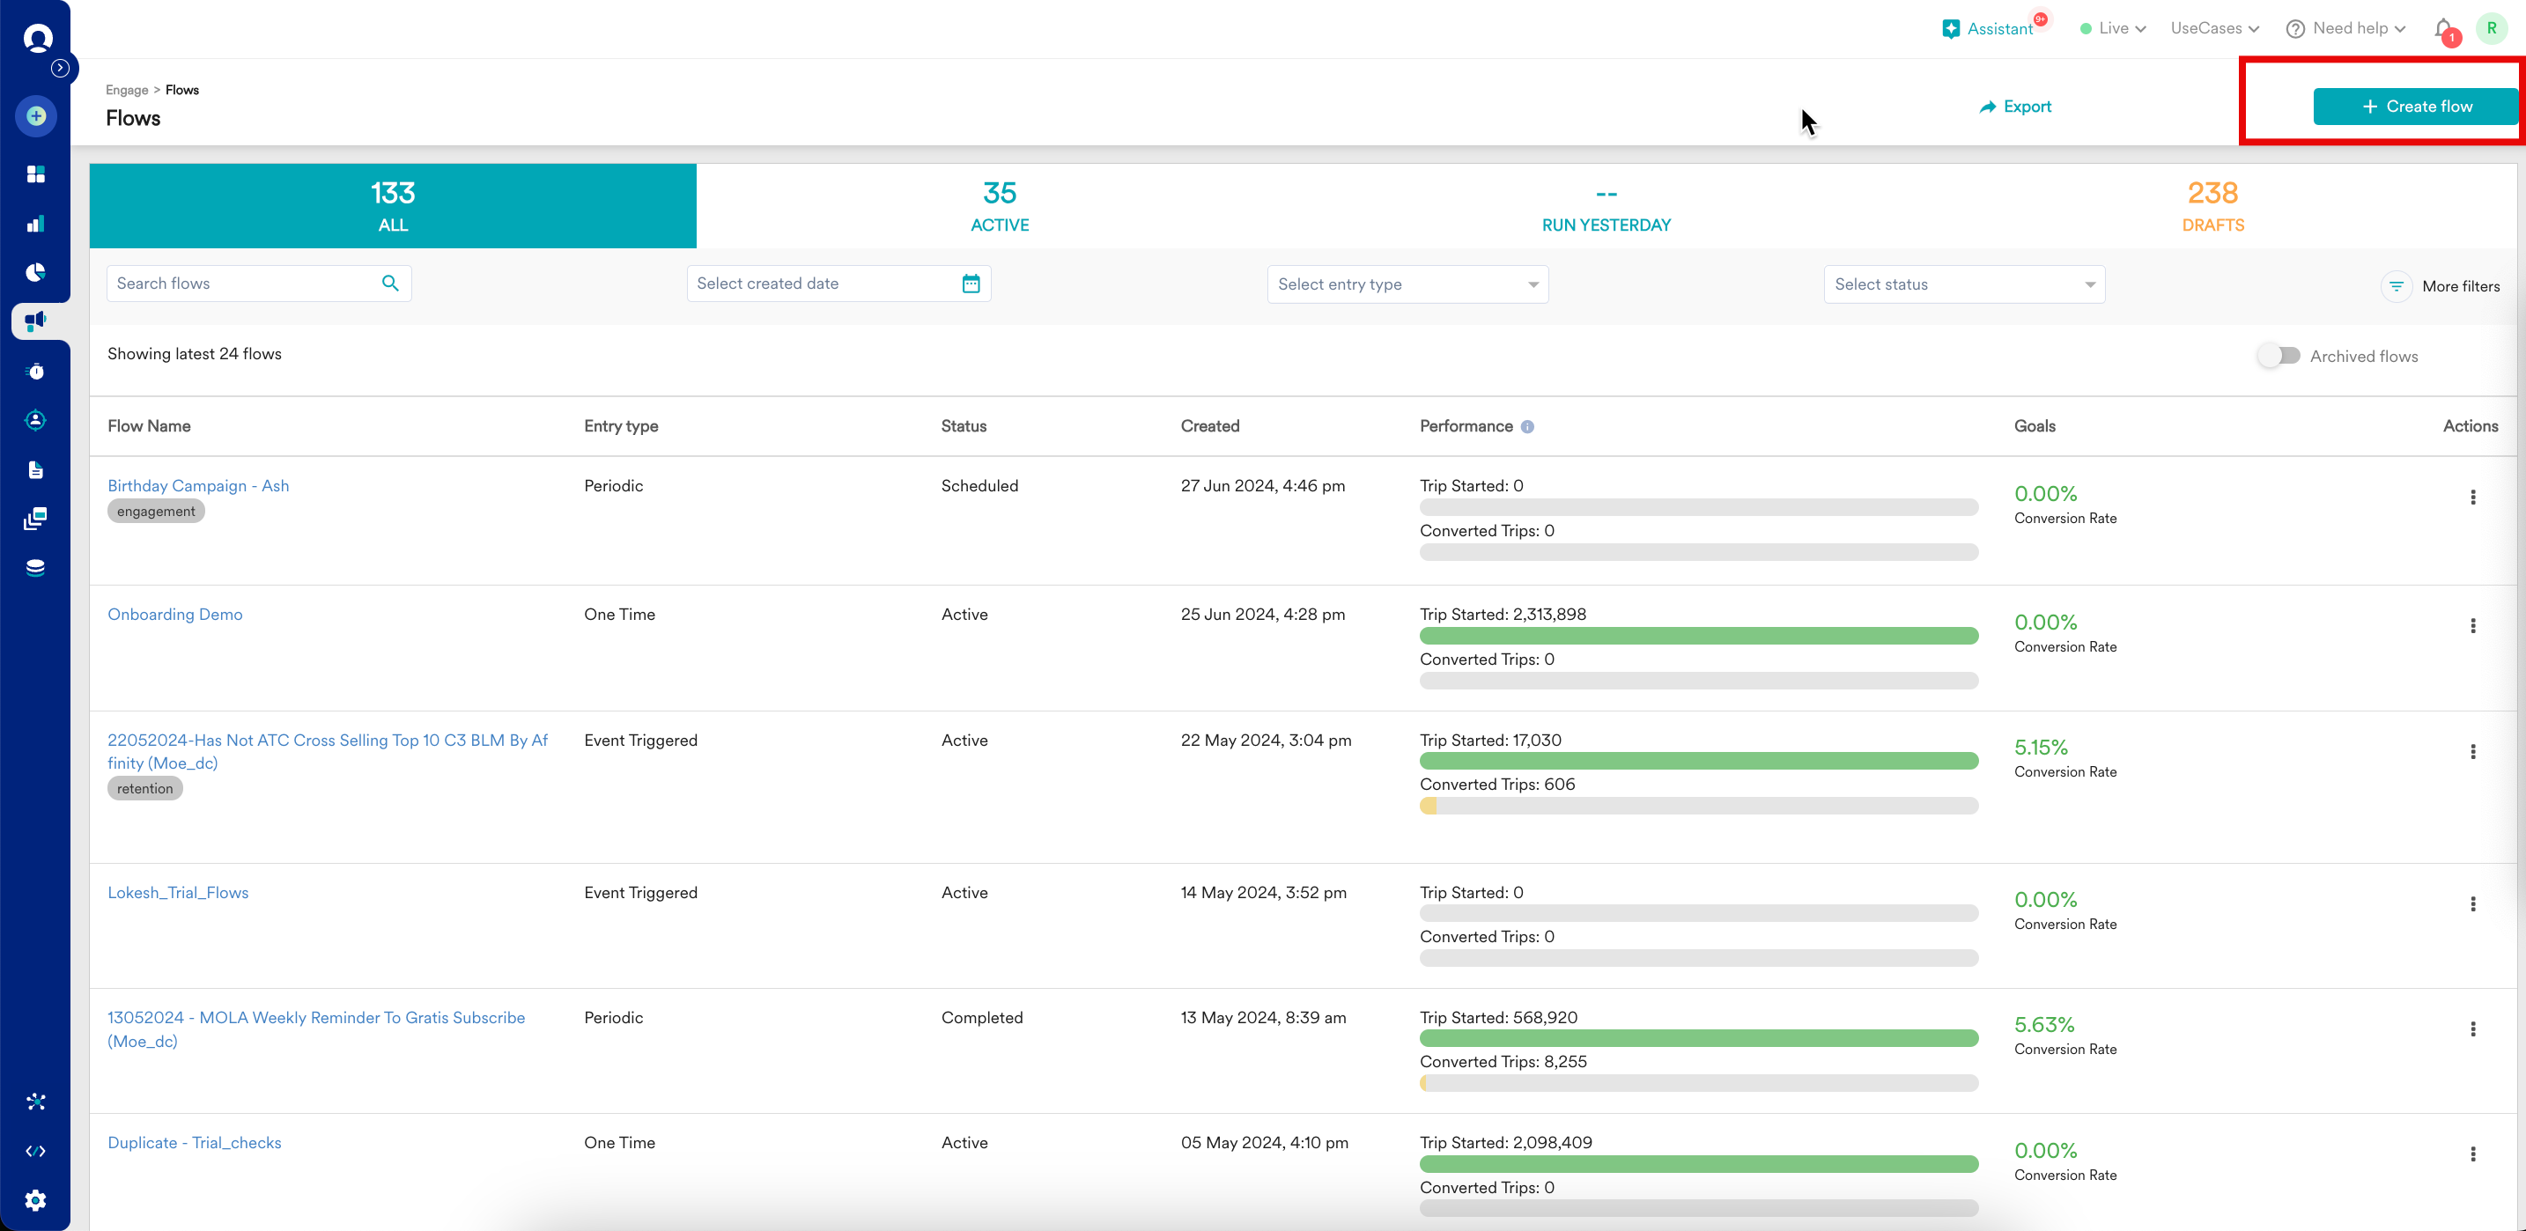
Task: Click the Performance info icon
Action: (1526, 426)
